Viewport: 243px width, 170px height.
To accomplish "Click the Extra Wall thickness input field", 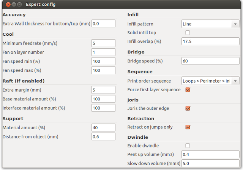I will coord(103,24).
